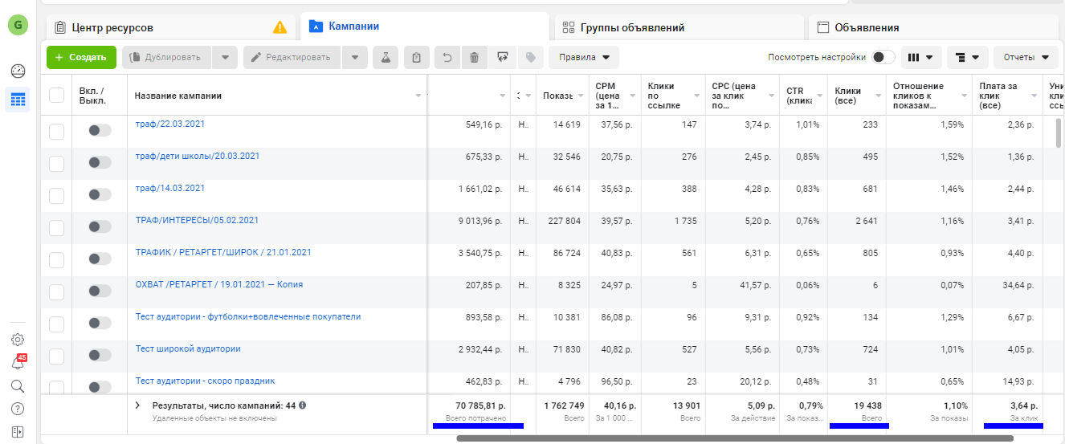
Task: Open the breakdown rows dropdown
Action: [x=967, y=57]
